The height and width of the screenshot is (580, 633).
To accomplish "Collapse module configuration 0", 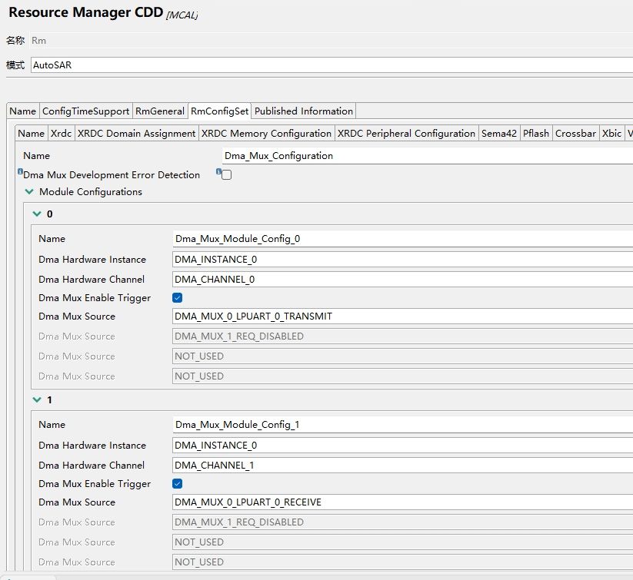I will 36,214.
